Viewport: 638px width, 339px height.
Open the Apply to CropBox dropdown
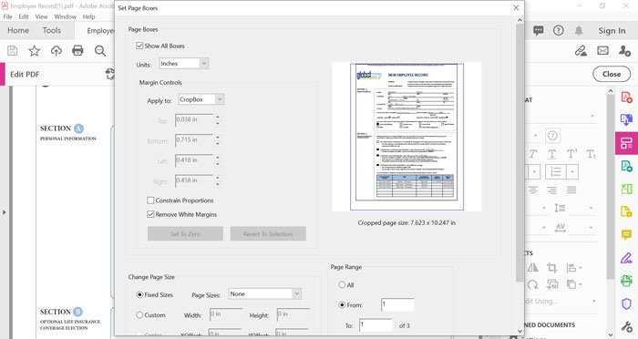point(201,99)
